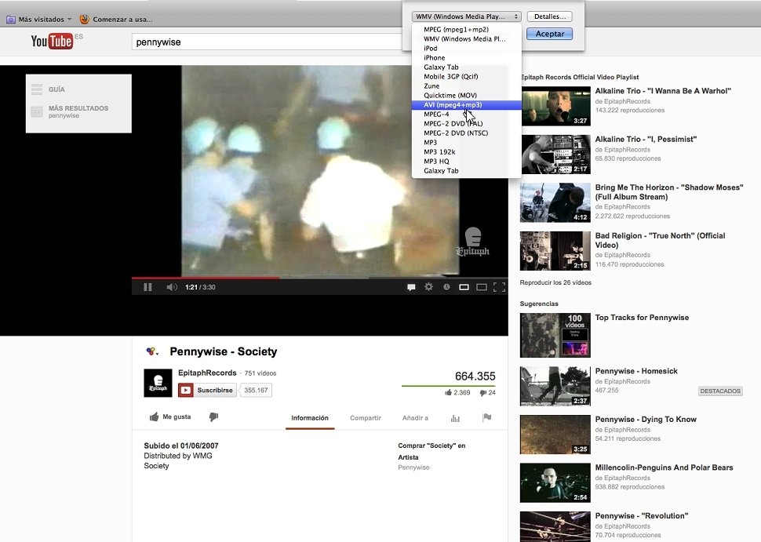
Task: Open Bad Religion True North thumbnail
Action: pyautogui.click(x=555, y=251)
